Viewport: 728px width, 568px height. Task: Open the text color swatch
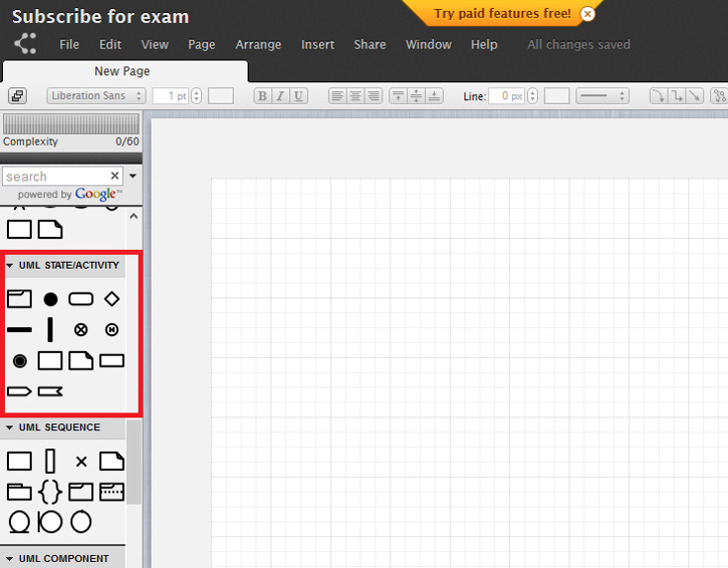coord(221,96)
